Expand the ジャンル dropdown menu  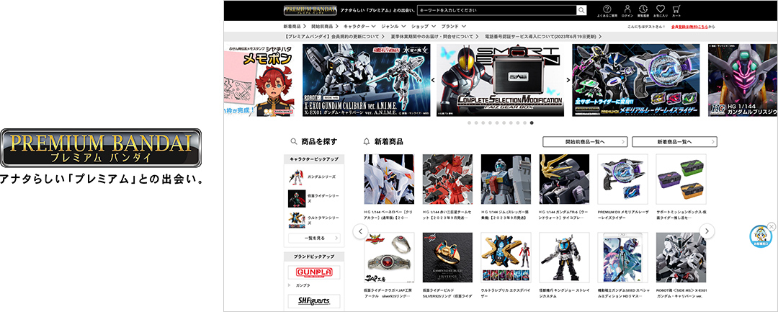(x=393, y=26)
